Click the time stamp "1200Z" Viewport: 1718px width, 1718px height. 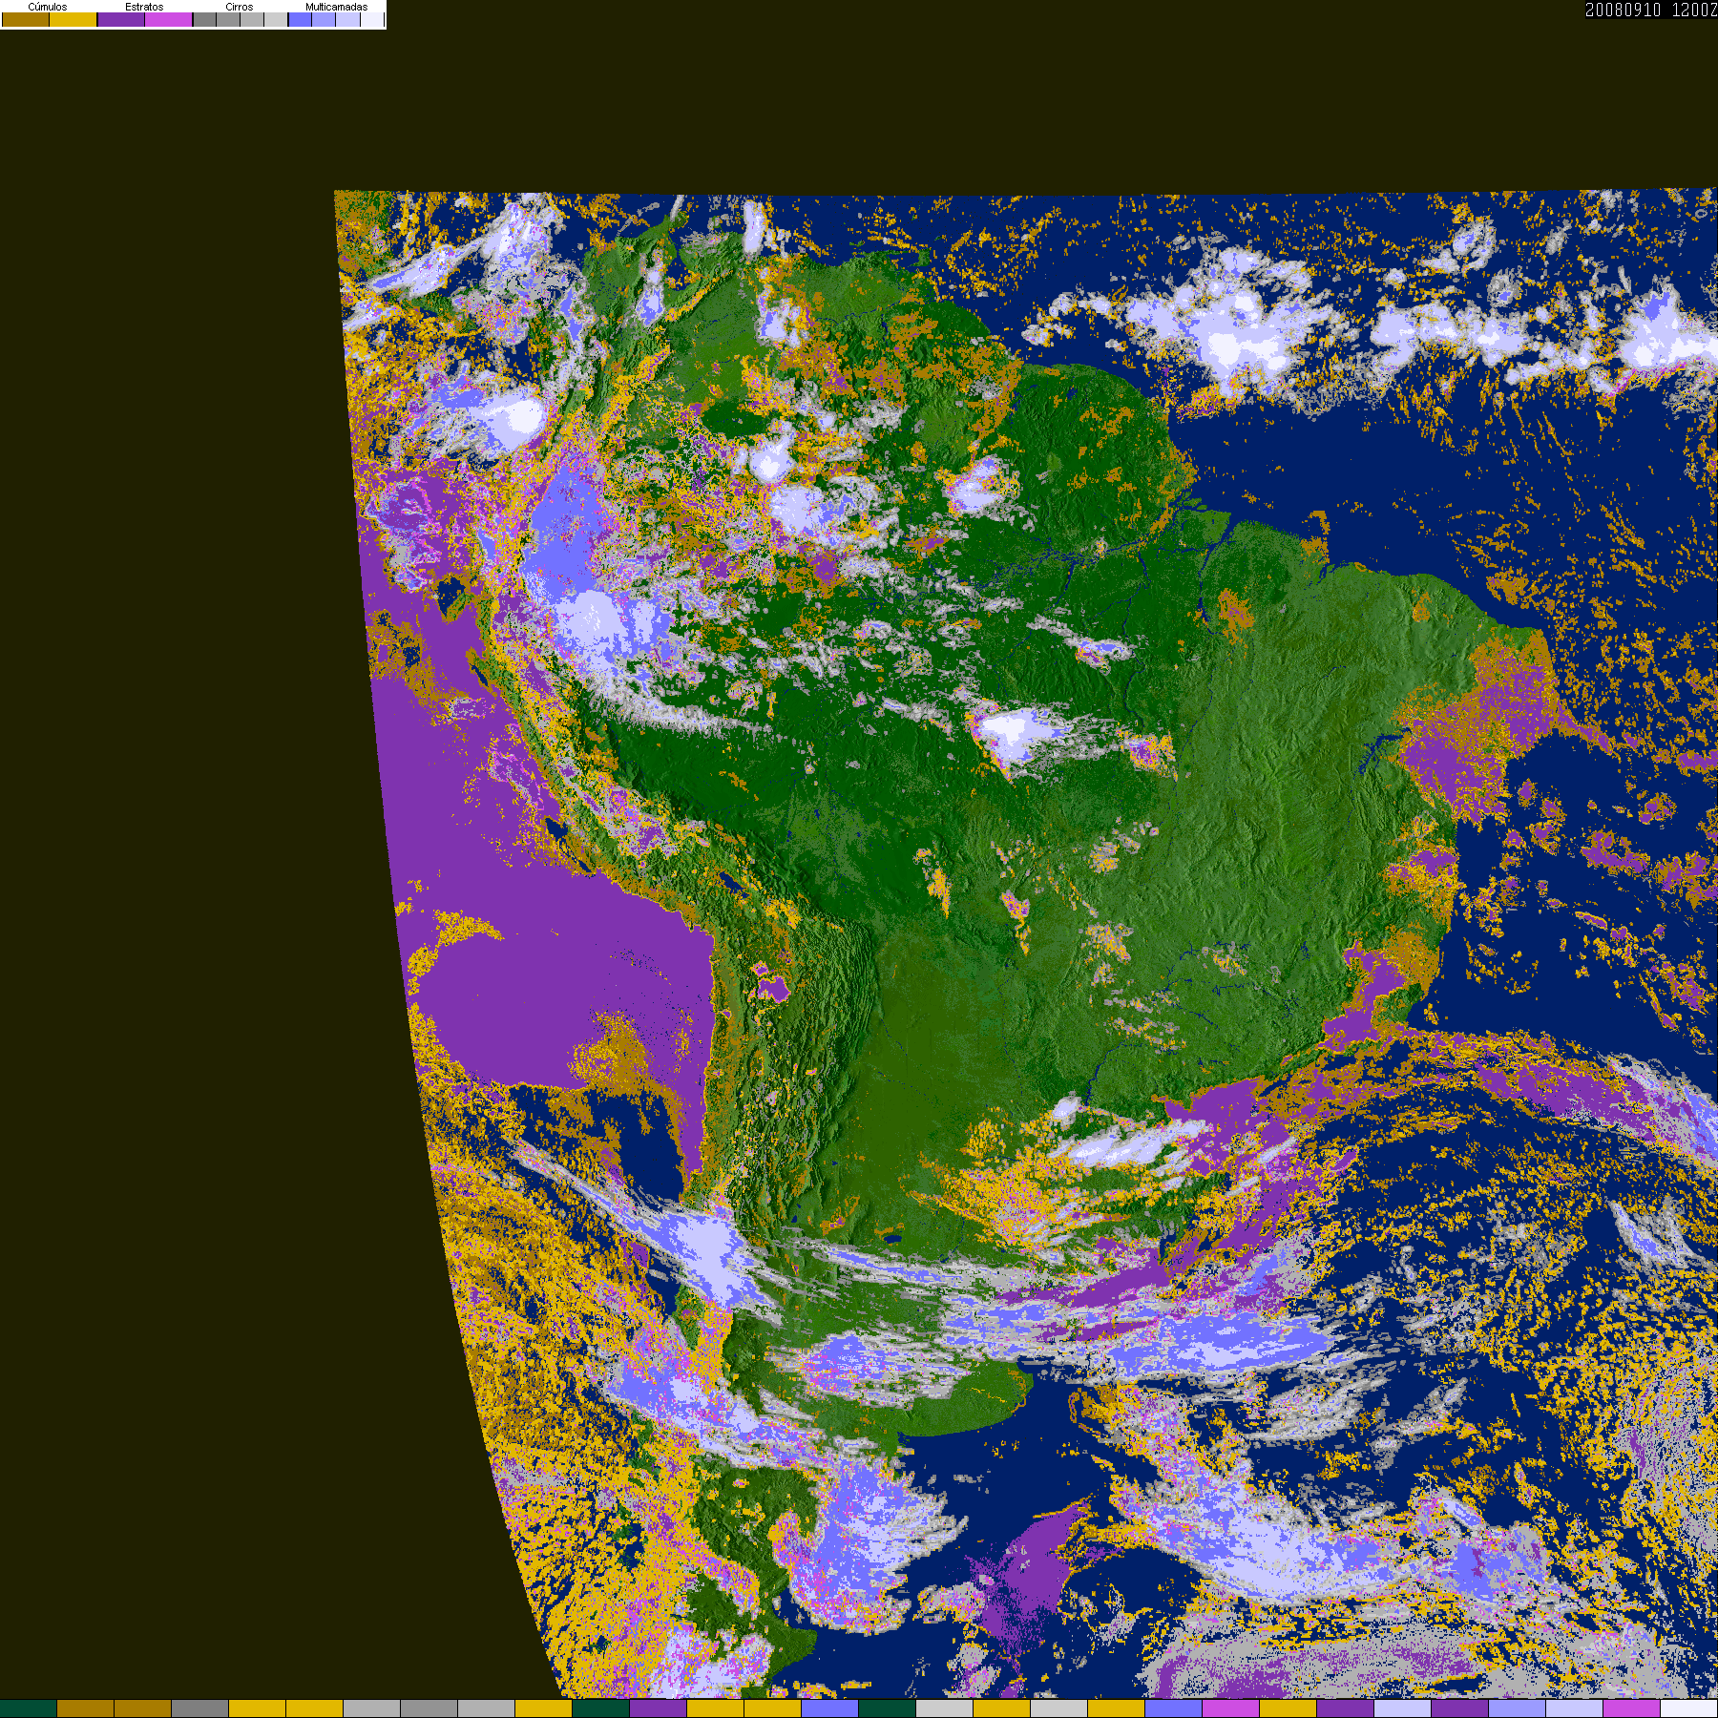pos(1695,10)
